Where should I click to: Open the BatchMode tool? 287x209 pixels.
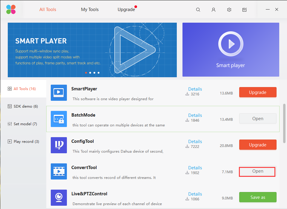coord(258,118)
